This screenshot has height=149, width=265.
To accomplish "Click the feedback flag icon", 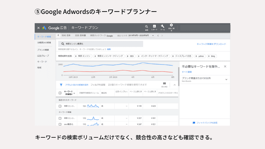I will click(194, 123).
